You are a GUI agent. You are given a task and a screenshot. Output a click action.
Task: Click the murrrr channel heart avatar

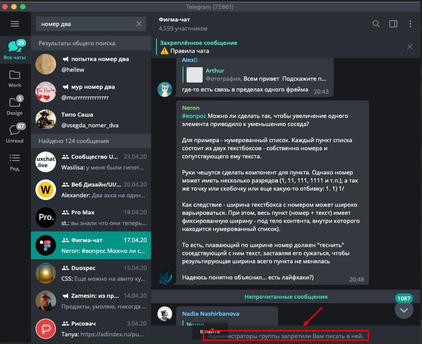(x=46, y=92)
